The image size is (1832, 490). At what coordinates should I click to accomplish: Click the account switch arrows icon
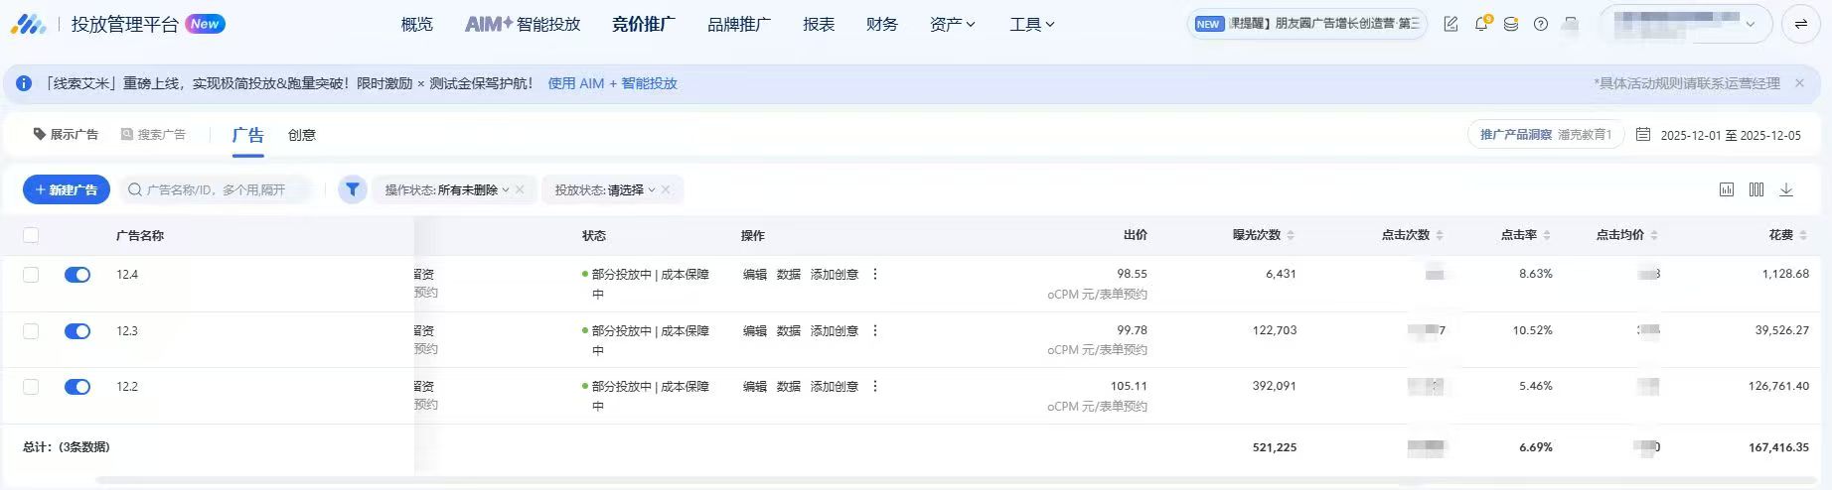(1800, 24)
